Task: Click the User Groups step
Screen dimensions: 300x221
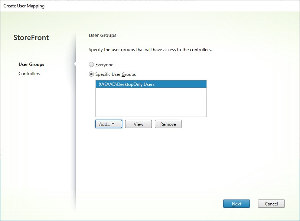Action: coord(31,64)
